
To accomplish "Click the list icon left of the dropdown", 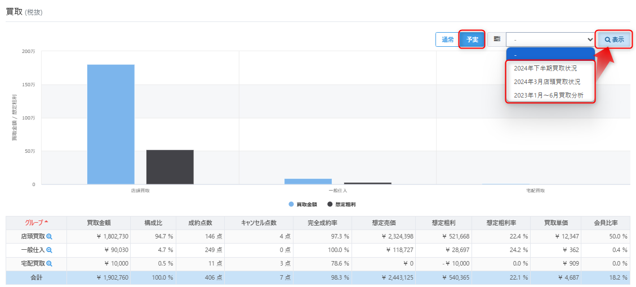I will tap(497, 39).
